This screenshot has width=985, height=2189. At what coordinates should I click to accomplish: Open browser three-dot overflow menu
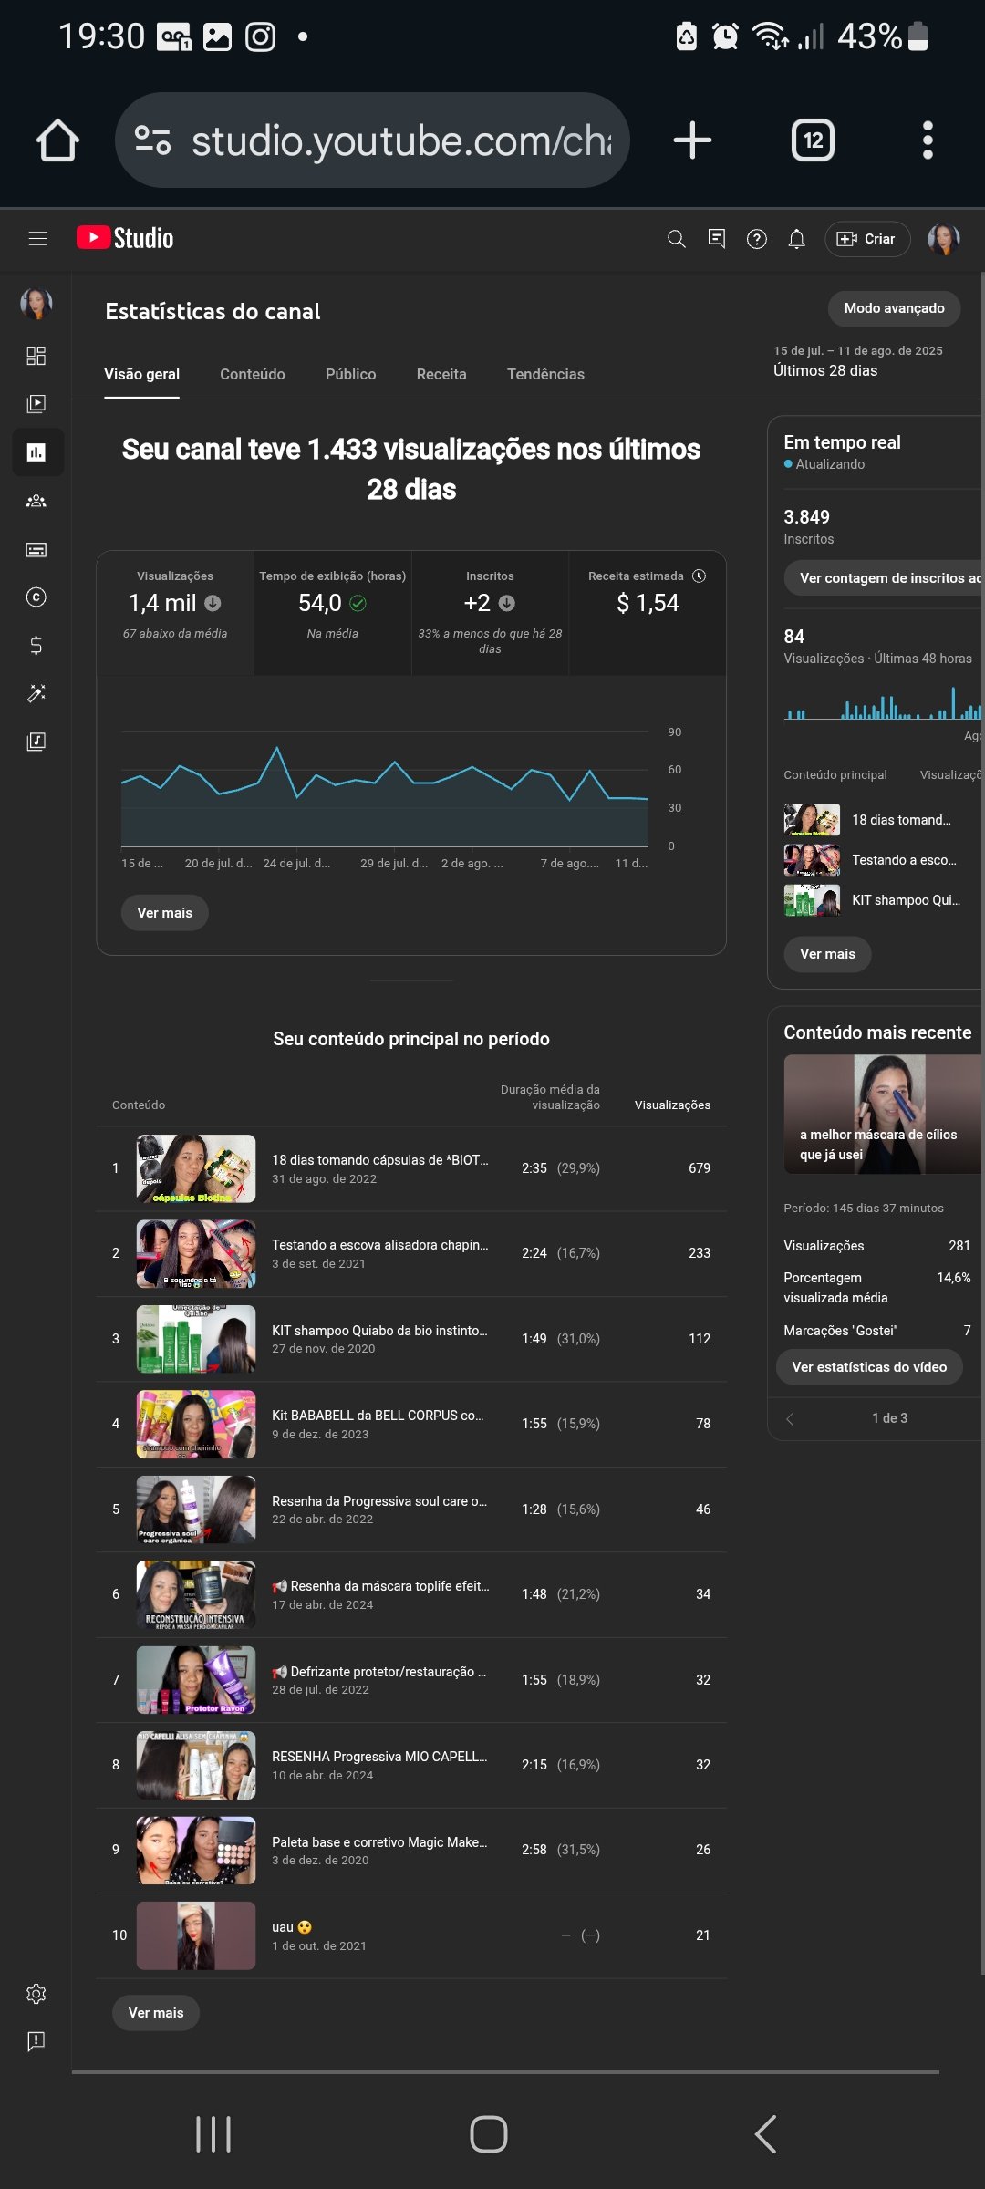(x=928, y=140)
